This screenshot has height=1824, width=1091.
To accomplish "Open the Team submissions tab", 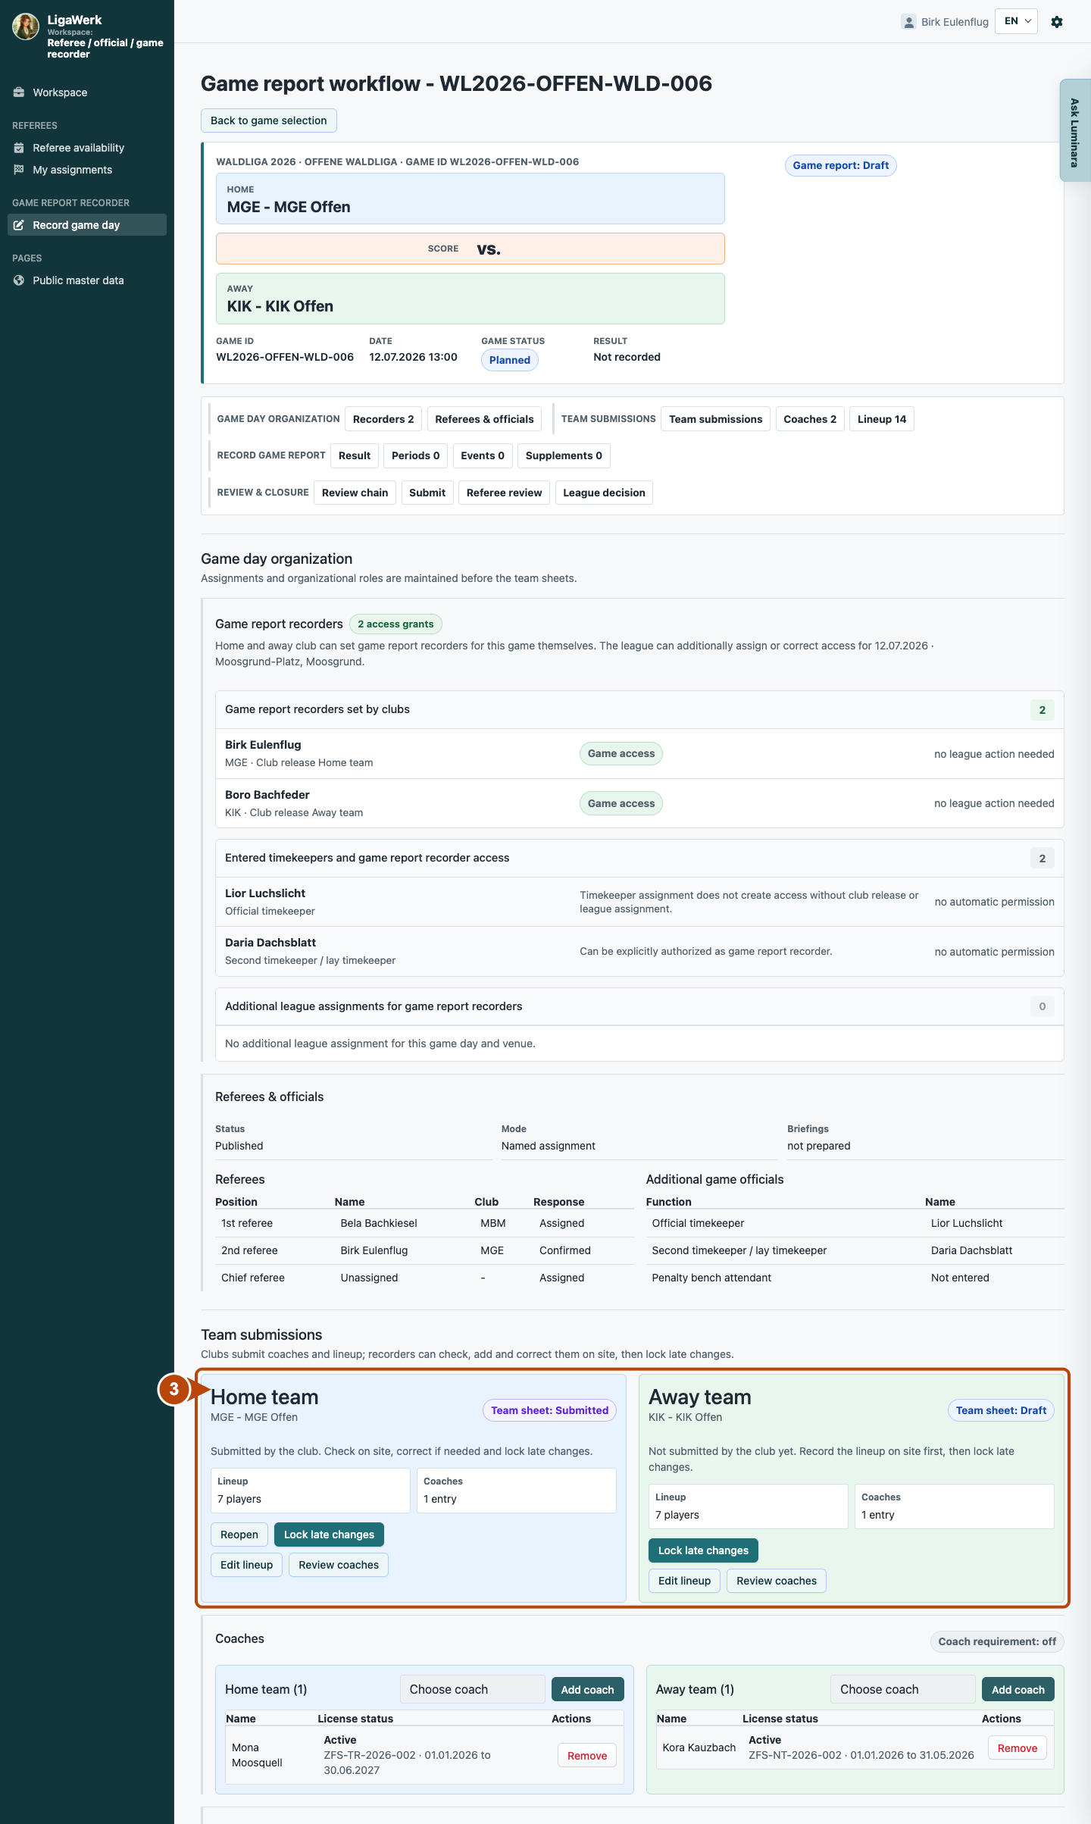I will [716, 419].
